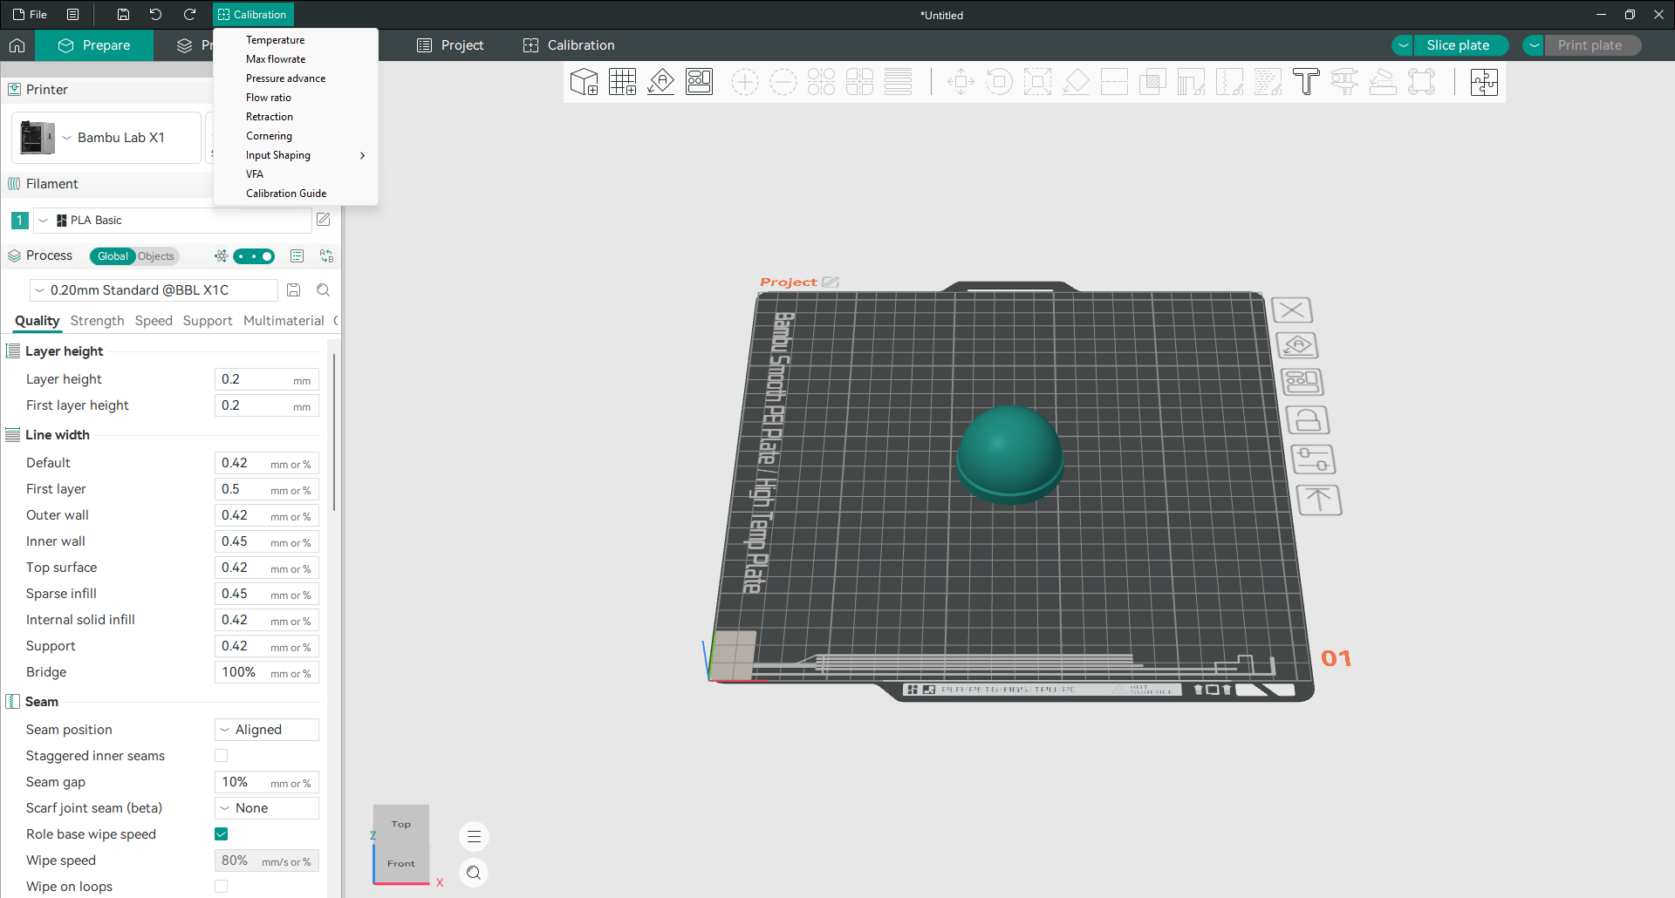Open the Text shape tool
Screen dimensions: 1675x898
tap(1306, 82)
